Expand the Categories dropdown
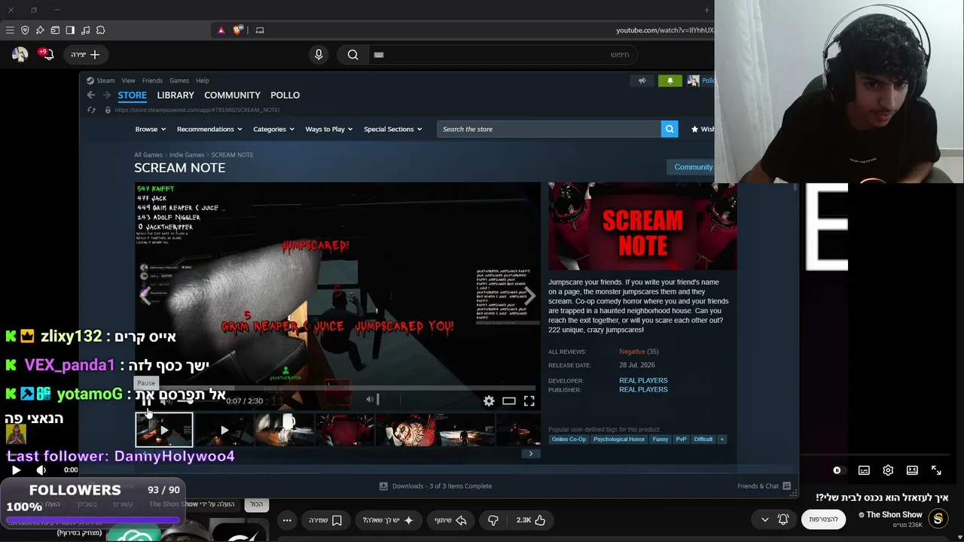This screenshot has width=964, height=542. click(273, 129)
